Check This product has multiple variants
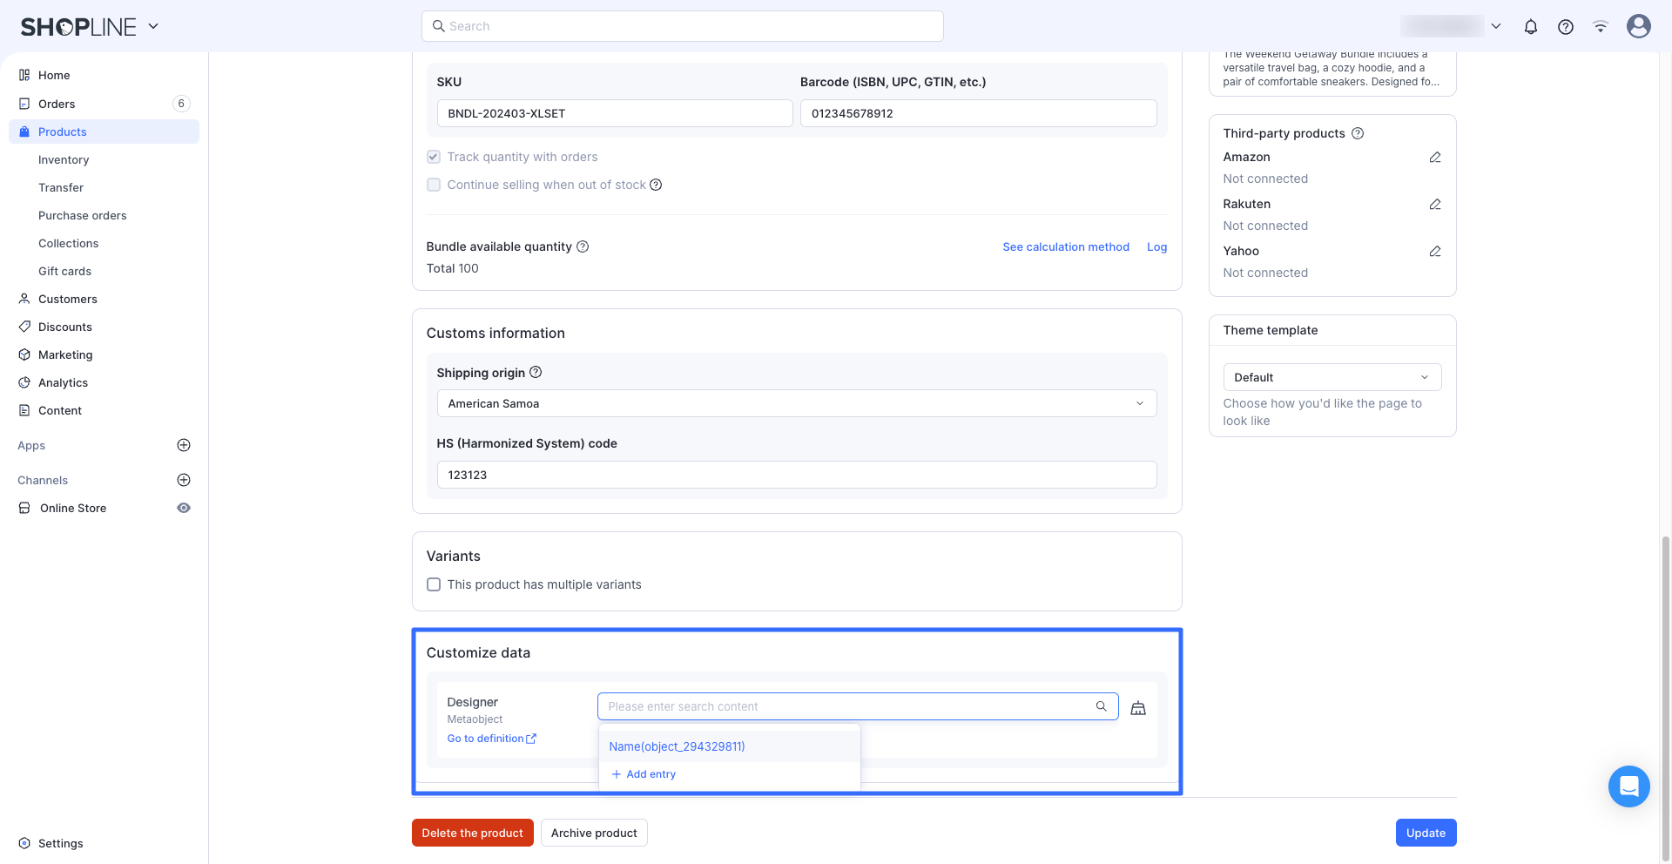 click(x=434, y=584)
